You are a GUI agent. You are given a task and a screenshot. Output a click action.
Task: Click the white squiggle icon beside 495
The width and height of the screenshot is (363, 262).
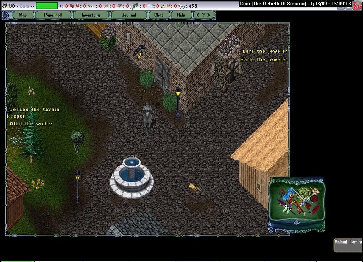pyautogui.click(x=181, y=6)
